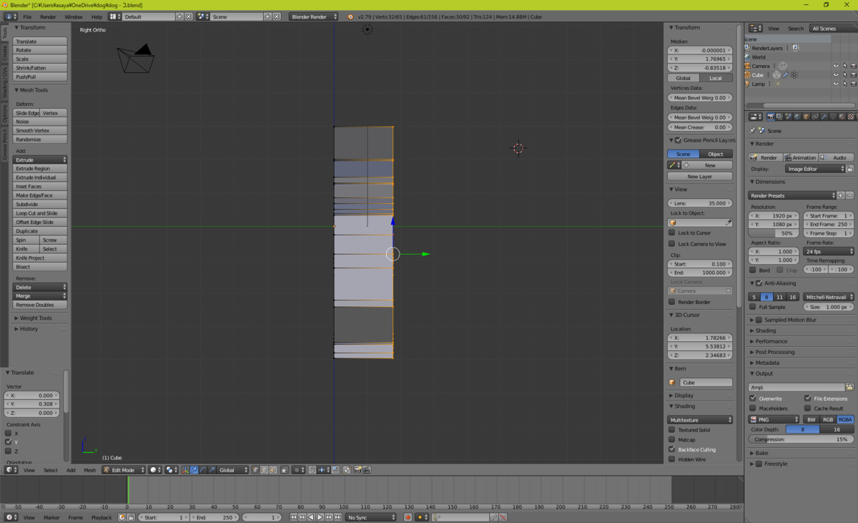This screenshot has width=858, height=523.
Task: Click the Subdivide button
Action: 40,205
